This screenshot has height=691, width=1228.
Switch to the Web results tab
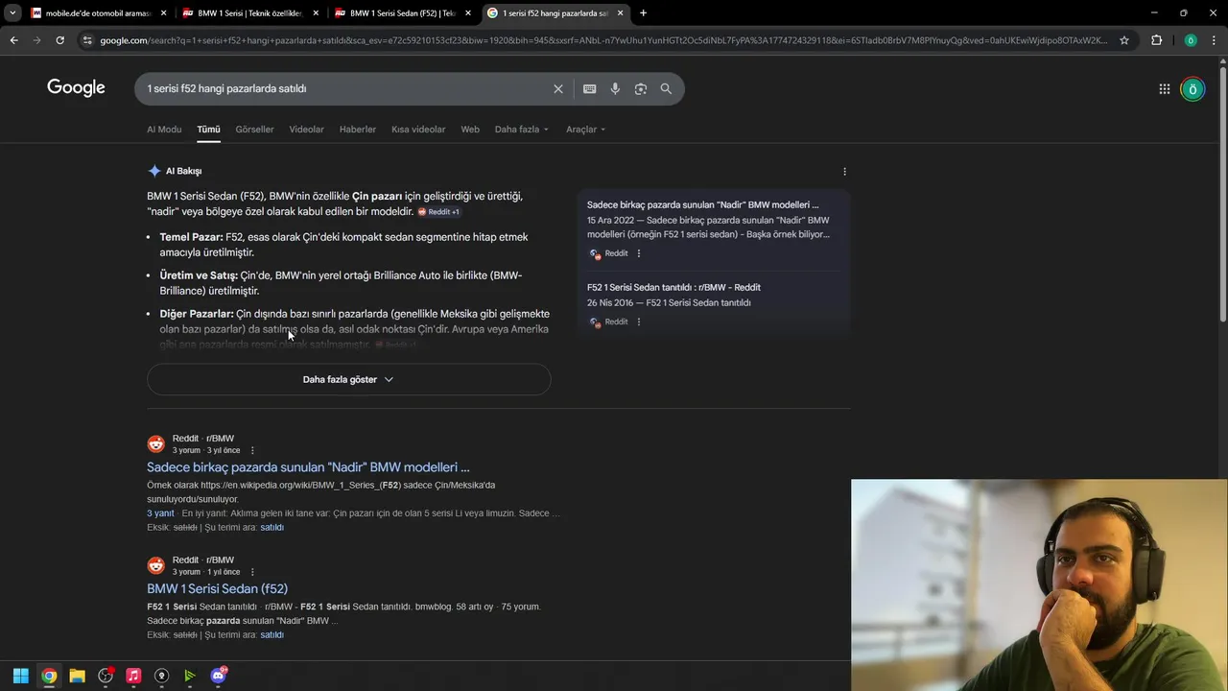click(x=470, y=130)
